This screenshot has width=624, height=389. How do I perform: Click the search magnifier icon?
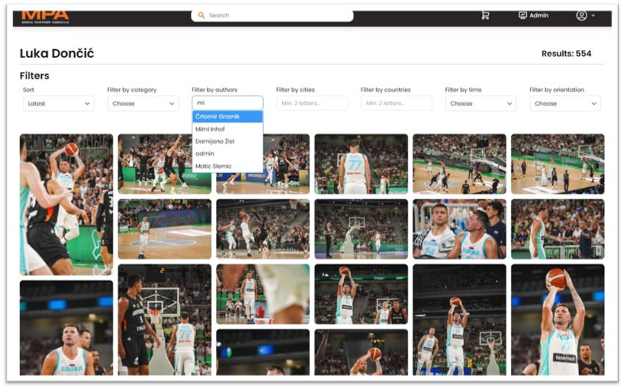pyautogui.click(x=201, y=15)
